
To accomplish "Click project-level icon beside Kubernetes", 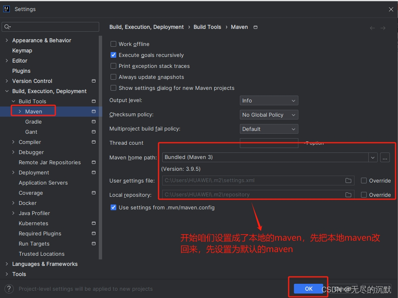I will pos(94,223).
